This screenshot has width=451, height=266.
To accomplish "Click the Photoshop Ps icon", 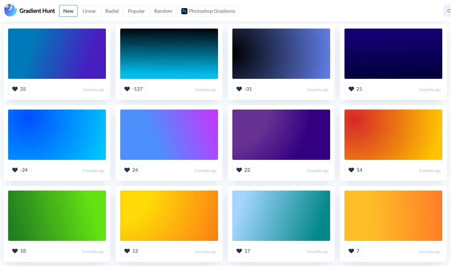I will [x=184, y=11].
